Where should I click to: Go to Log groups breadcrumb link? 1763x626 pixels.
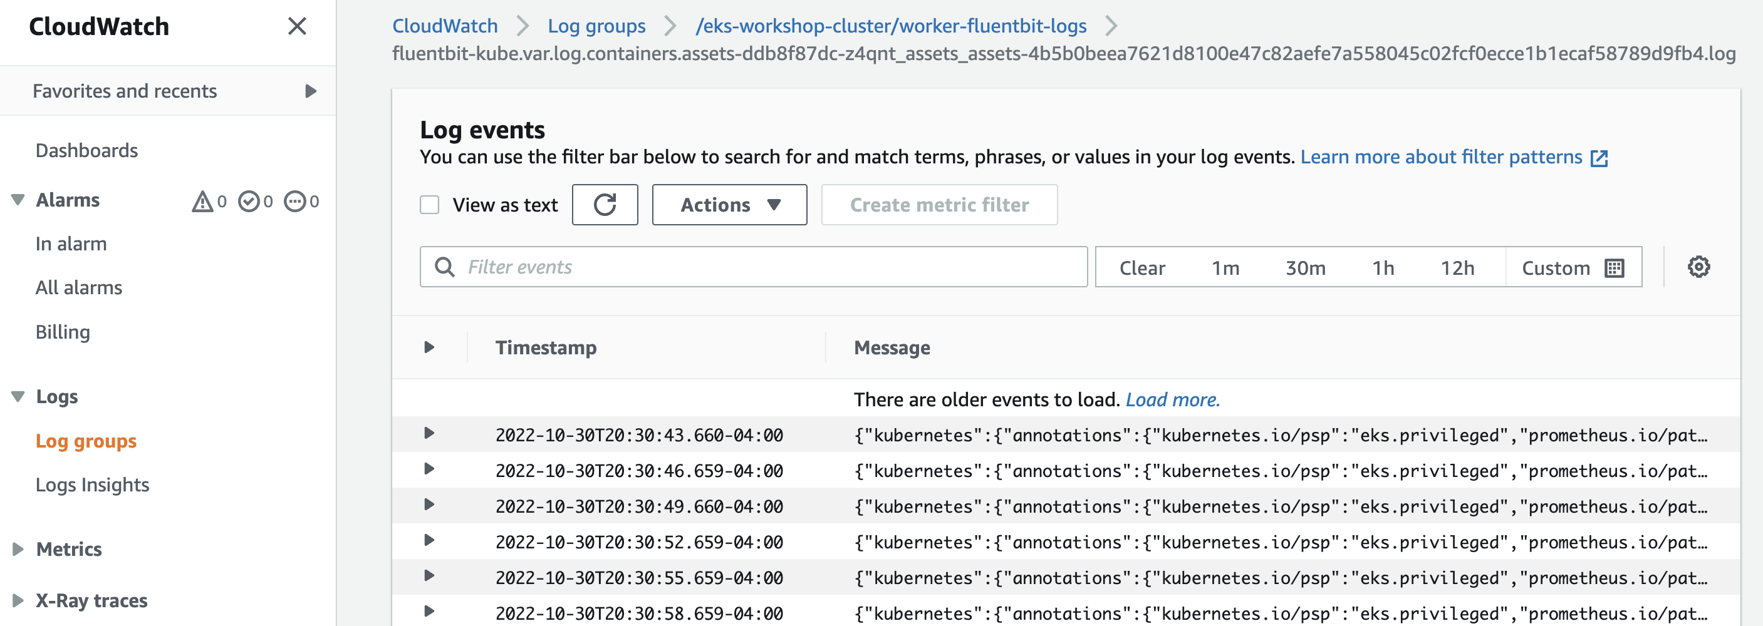(x=596, y=26)
